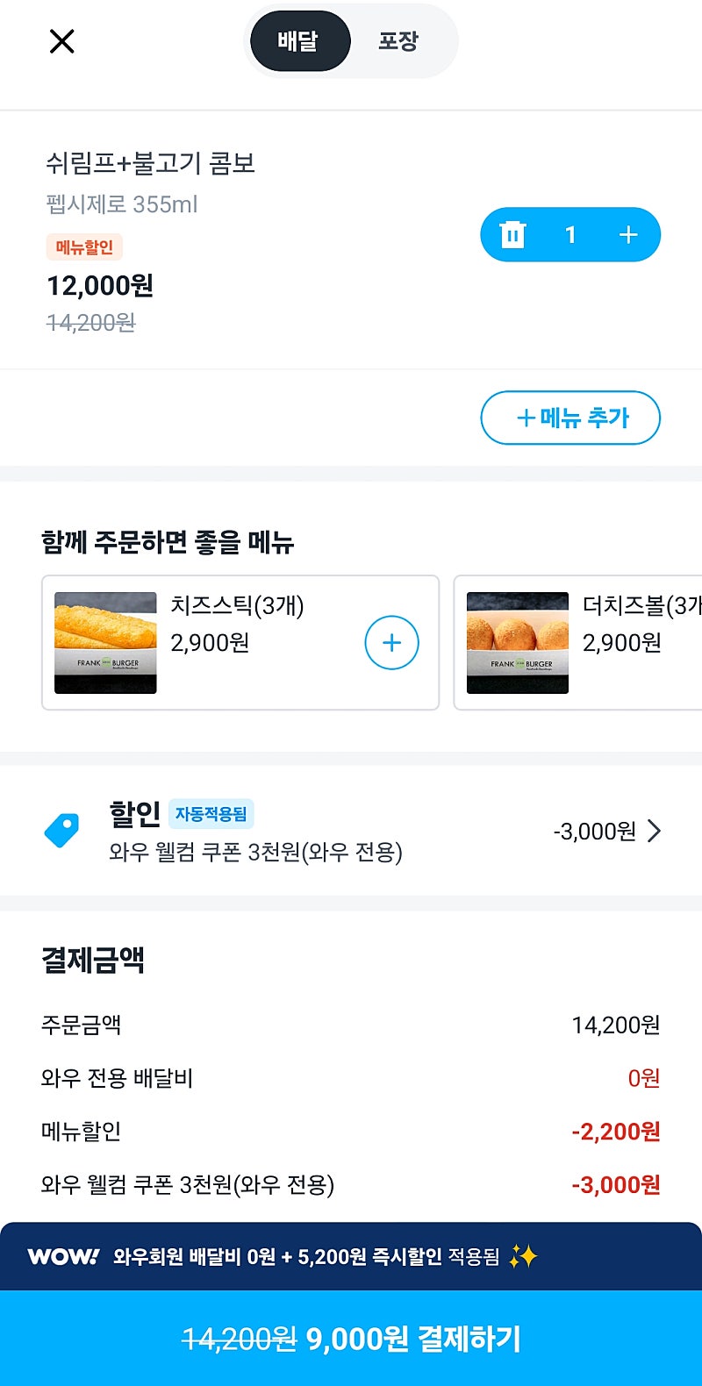
Task: Switch to the 포장 takeout tab
Action: 398,41
